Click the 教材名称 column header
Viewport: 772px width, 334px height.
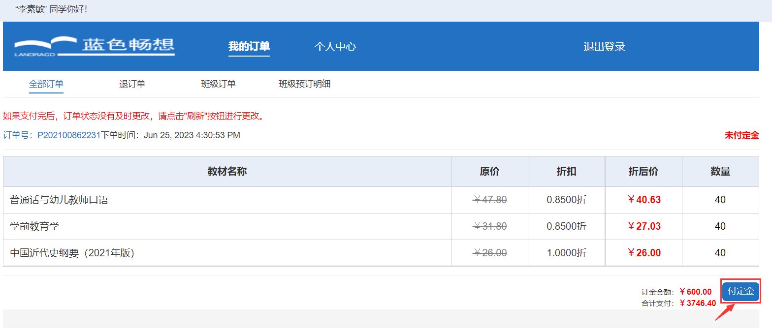(x=227, y=172)
